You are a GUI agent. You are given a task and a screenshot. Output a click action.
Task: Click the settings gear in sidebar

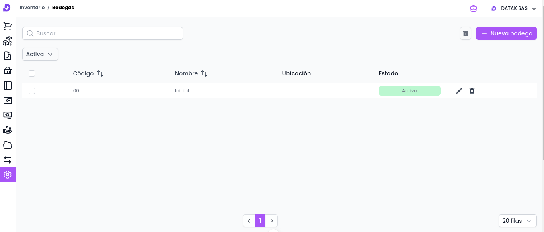(8, 175)
